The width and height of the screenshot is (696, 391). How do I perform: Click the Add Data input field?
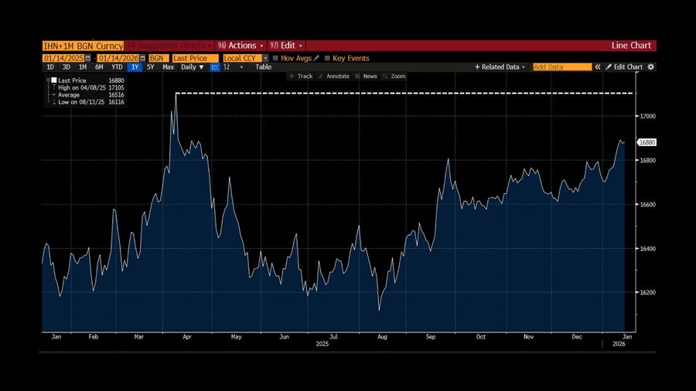(x=561, y=67)
